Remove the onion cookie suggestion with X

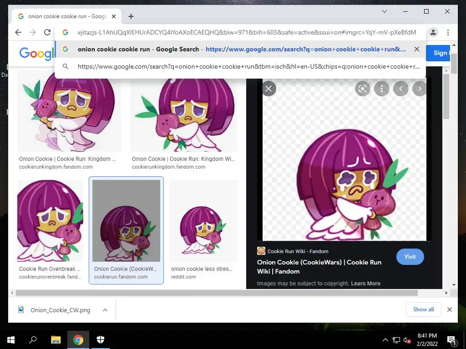tap(417, 49)
